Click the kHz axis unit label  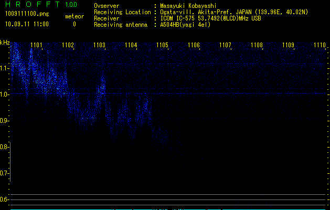pos(5,43)
